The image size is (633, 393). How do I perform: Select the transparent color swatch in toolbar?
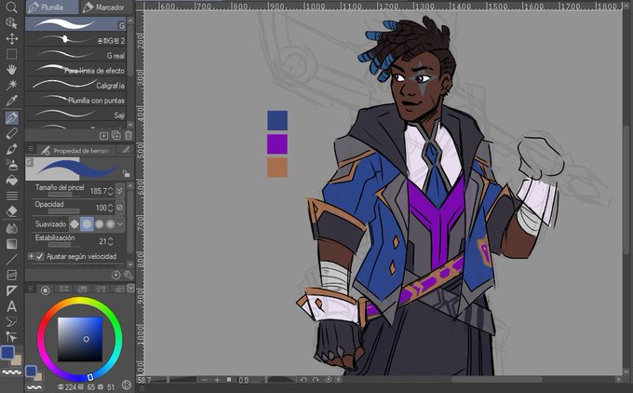pos(11,372)
